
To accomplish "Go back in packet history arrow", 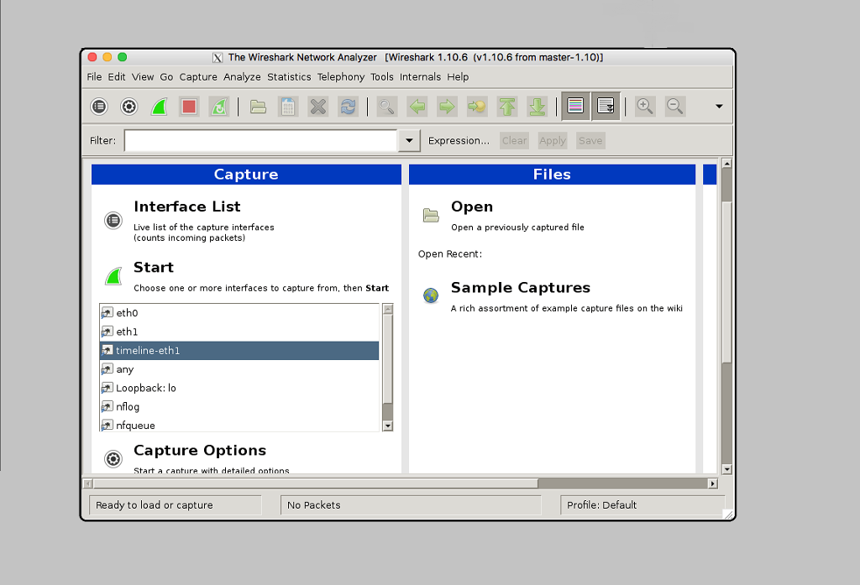I will pyautogui.click(x=417, y=107).
